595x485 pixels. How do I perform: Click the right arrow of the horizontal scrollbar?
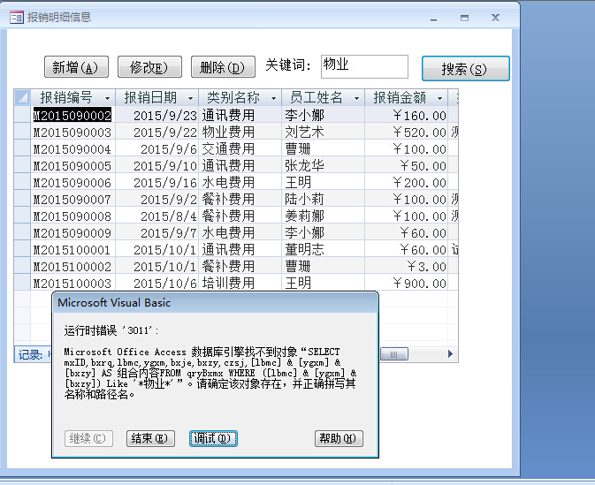[x=452, y=354]
